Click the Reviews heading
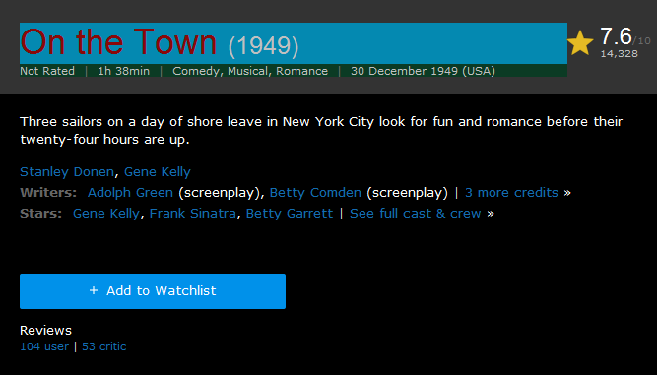Screen dimensions: 657x375 [45, 331]
